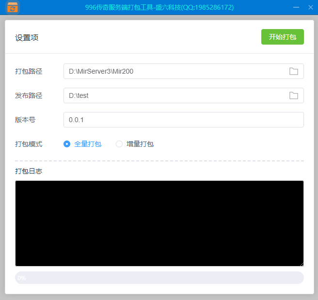
Task: Click the 打包路径 label
Action: coord(29,71)
